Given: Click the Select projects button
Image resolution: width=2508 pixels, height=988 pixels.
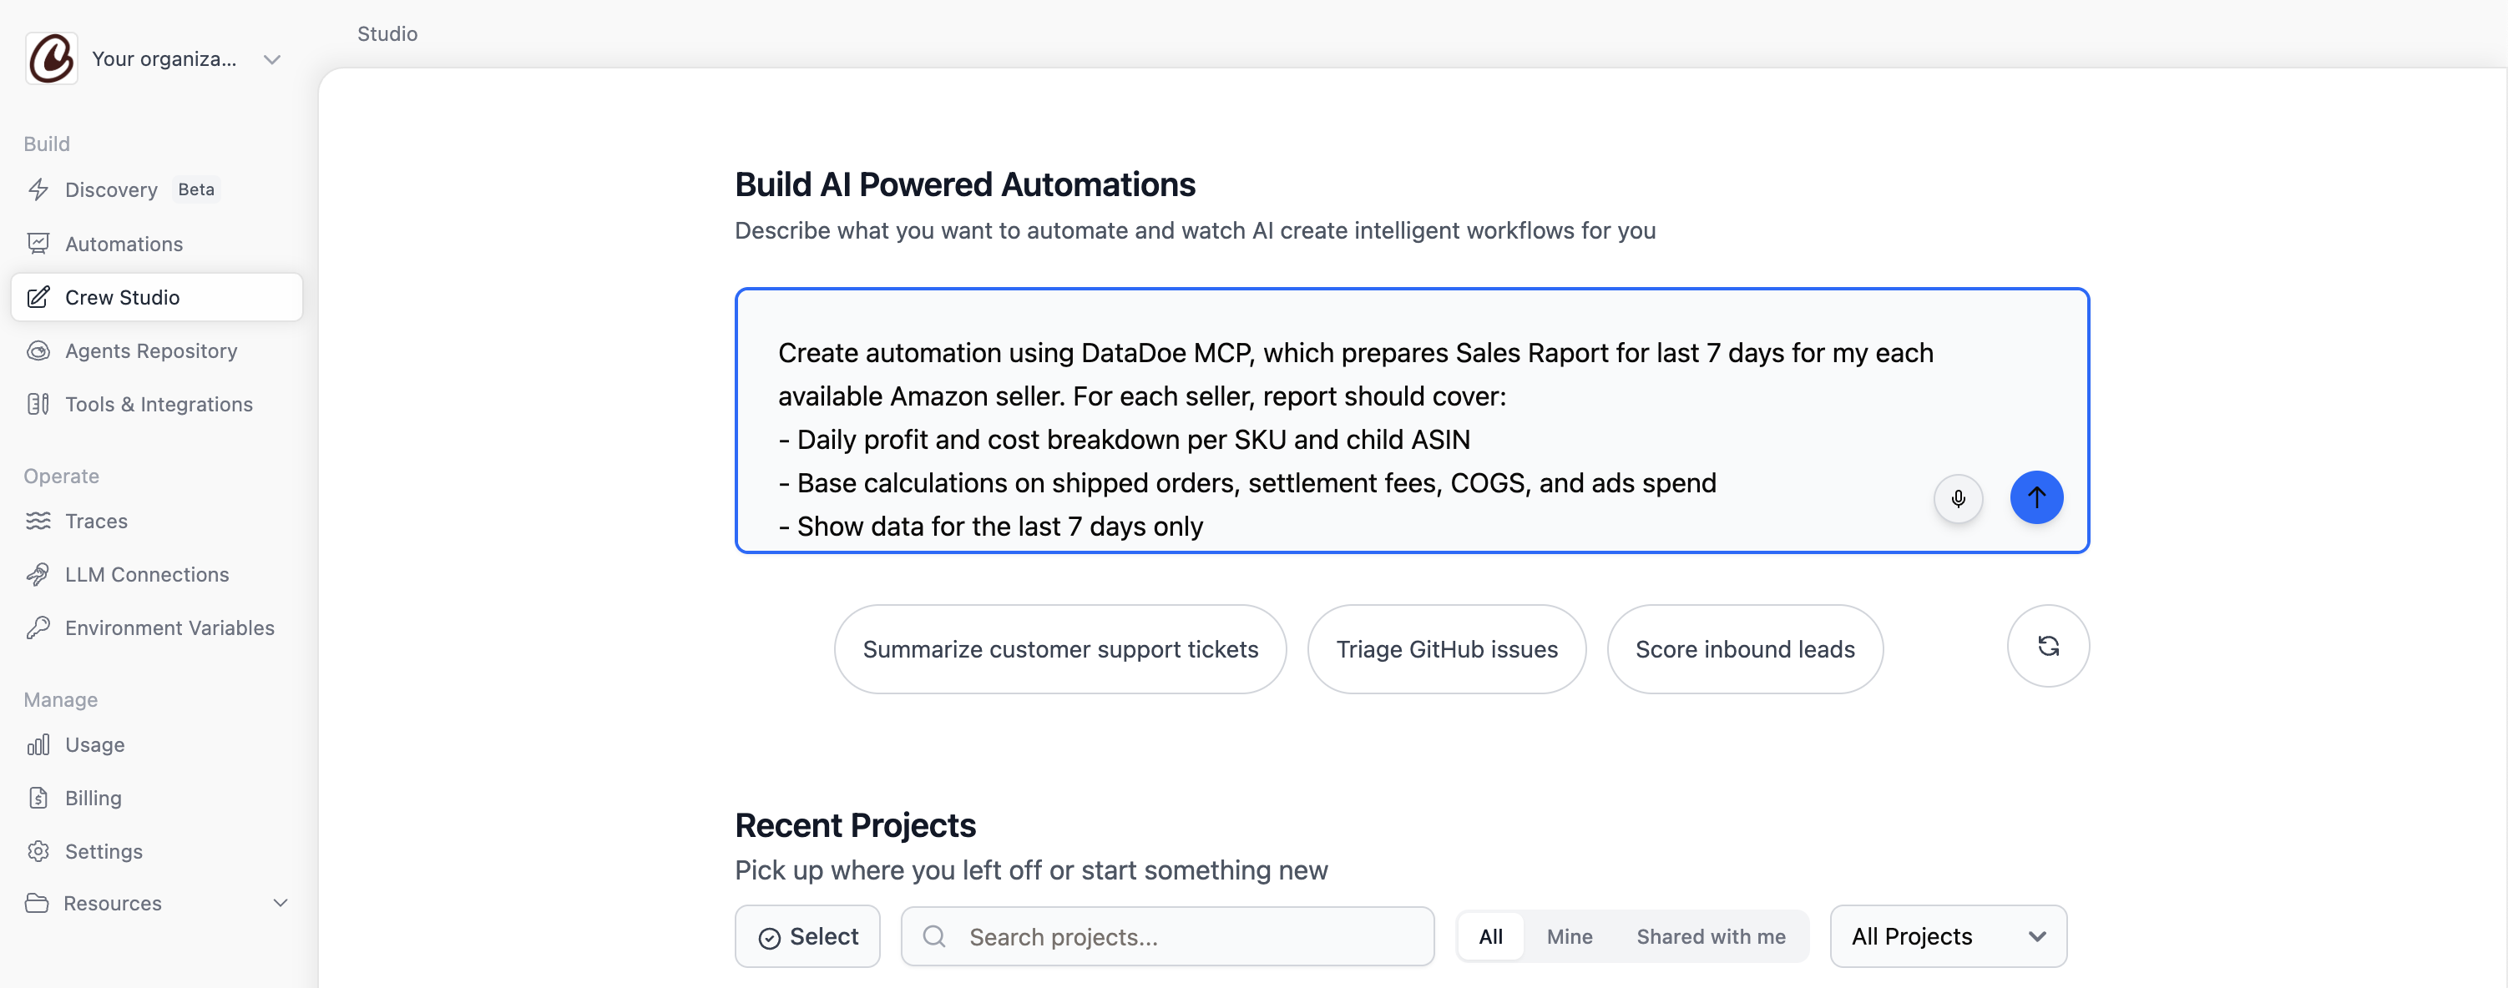Looking at the screenshot, I should tap(808, 936).
